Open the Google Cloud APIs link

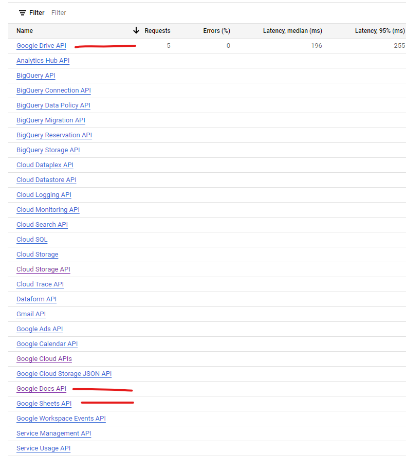pos(44,359)
